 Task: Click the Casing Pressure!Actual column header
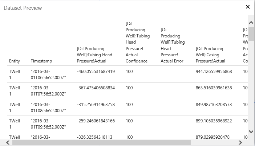[214, 55]
